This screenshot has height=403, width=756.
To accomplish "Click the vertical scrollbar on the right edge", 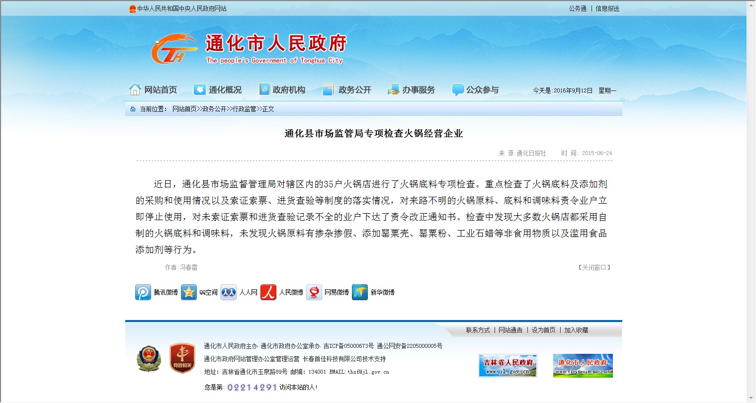I will (x=751, y=199).
